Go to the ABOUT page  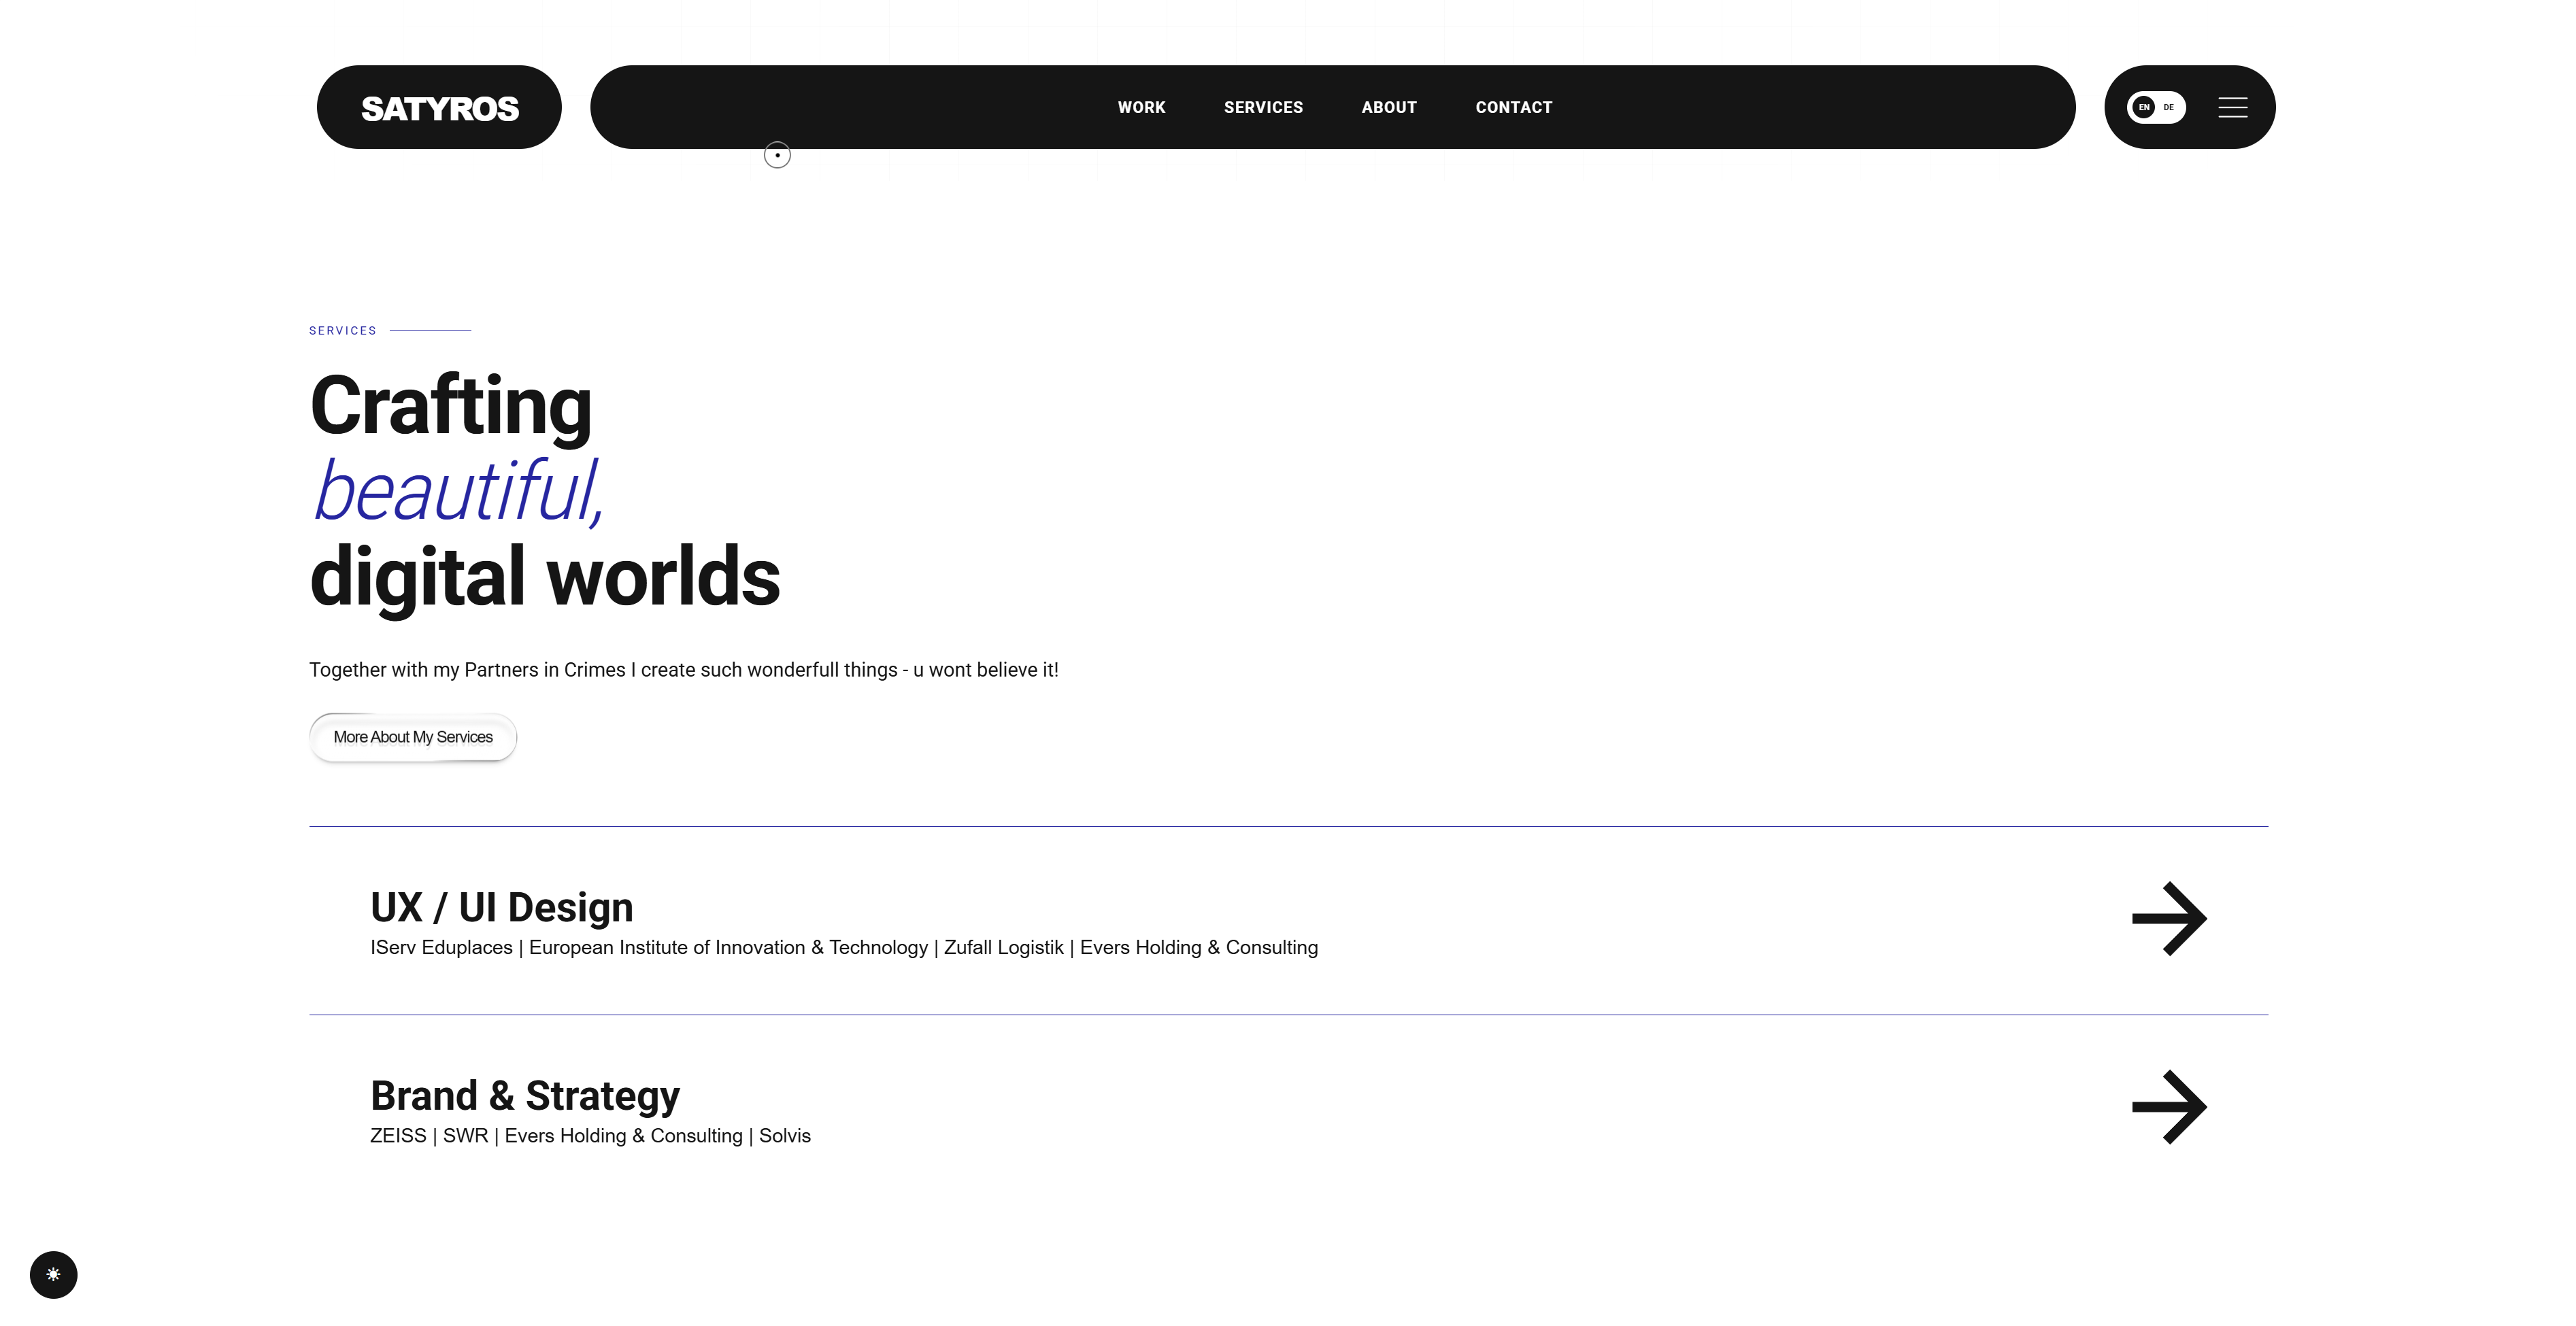1389,107
